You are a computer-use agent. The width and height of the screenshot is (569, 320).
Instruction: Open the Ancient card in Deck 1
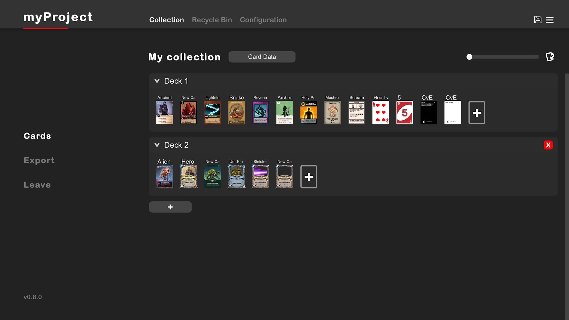tap(164, 113)
